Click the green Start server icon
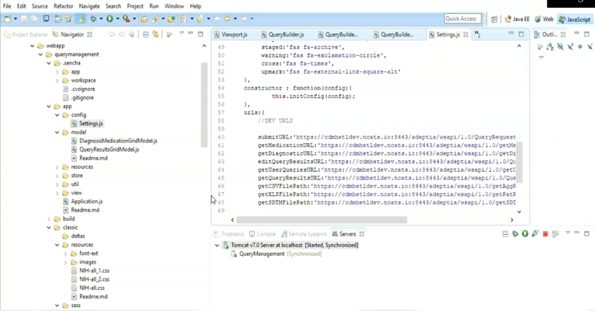The width and height of the screenshot is (595, 311). 525,234
